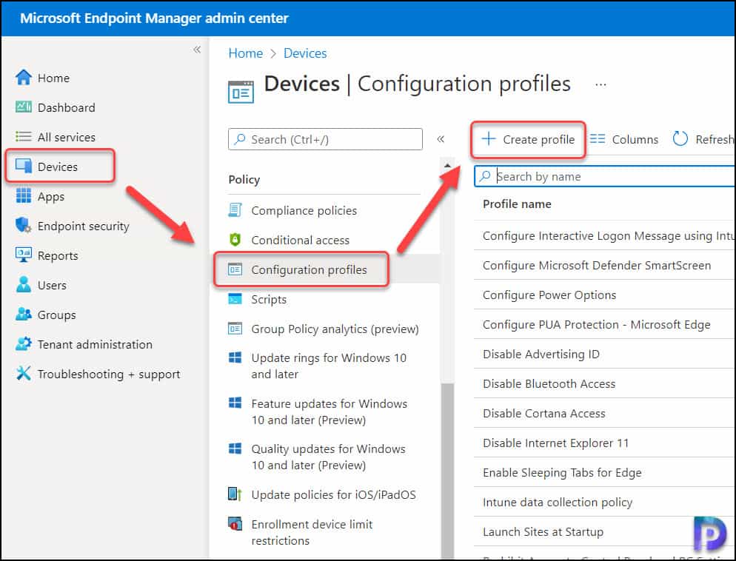
Task: Click the Devices monitor icon in sidebar
Action: (24, 166)
